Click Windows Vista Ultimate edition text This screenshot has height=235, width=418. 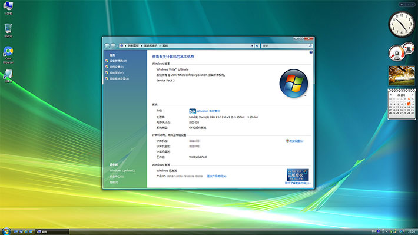tap(172, 69)
